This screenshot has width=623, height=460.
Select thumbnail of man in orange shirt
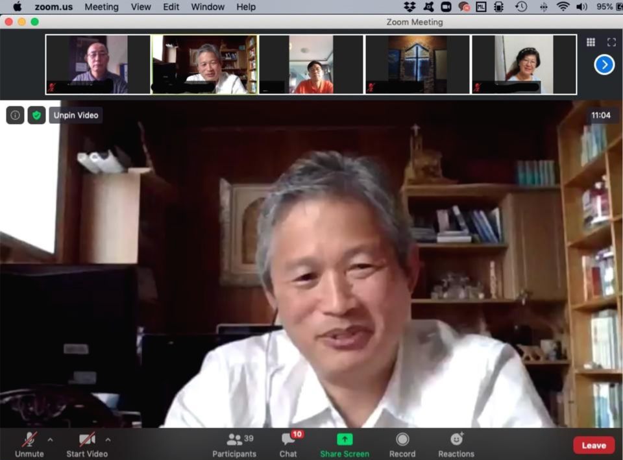coord(311,64)
